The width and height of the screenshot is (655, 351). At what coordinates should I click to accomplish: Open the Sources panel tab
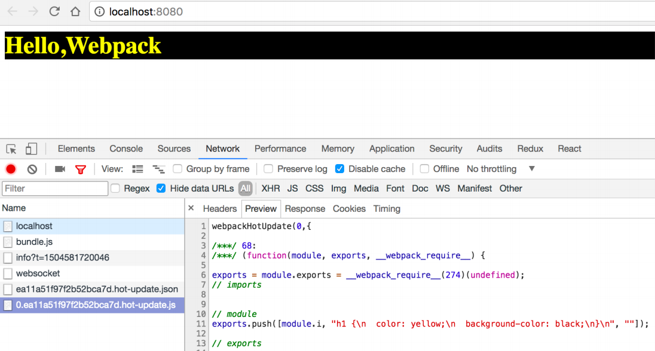174,149
